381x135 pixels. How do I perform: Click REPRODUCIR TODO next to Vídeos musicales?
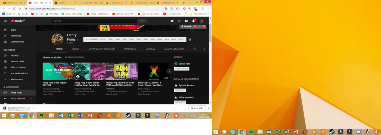pos(74,58)
